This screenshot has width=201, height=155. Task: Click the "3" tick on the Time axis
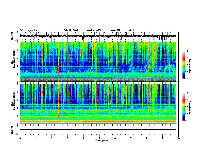pyautogui.click(x=68, y=138)
